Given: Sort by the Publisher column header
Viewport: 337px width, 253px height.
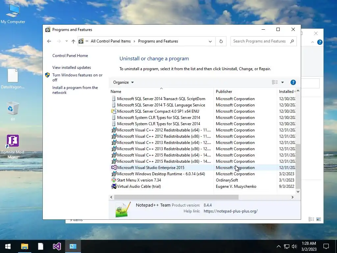Looking at the screenshot, I should 245,92.
